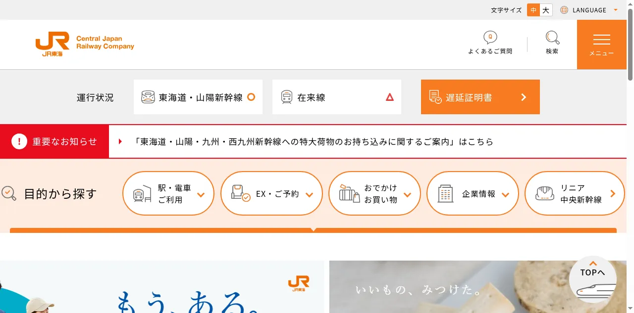The height and width of the screenshot is (313, 634).
Task: Click the 目的から探す heading
Action: tap(60, 193)
